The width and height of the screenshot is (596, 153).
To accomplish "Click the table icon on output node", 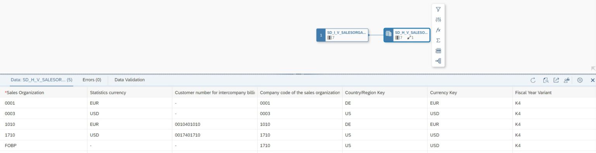I will coord(388,34).
